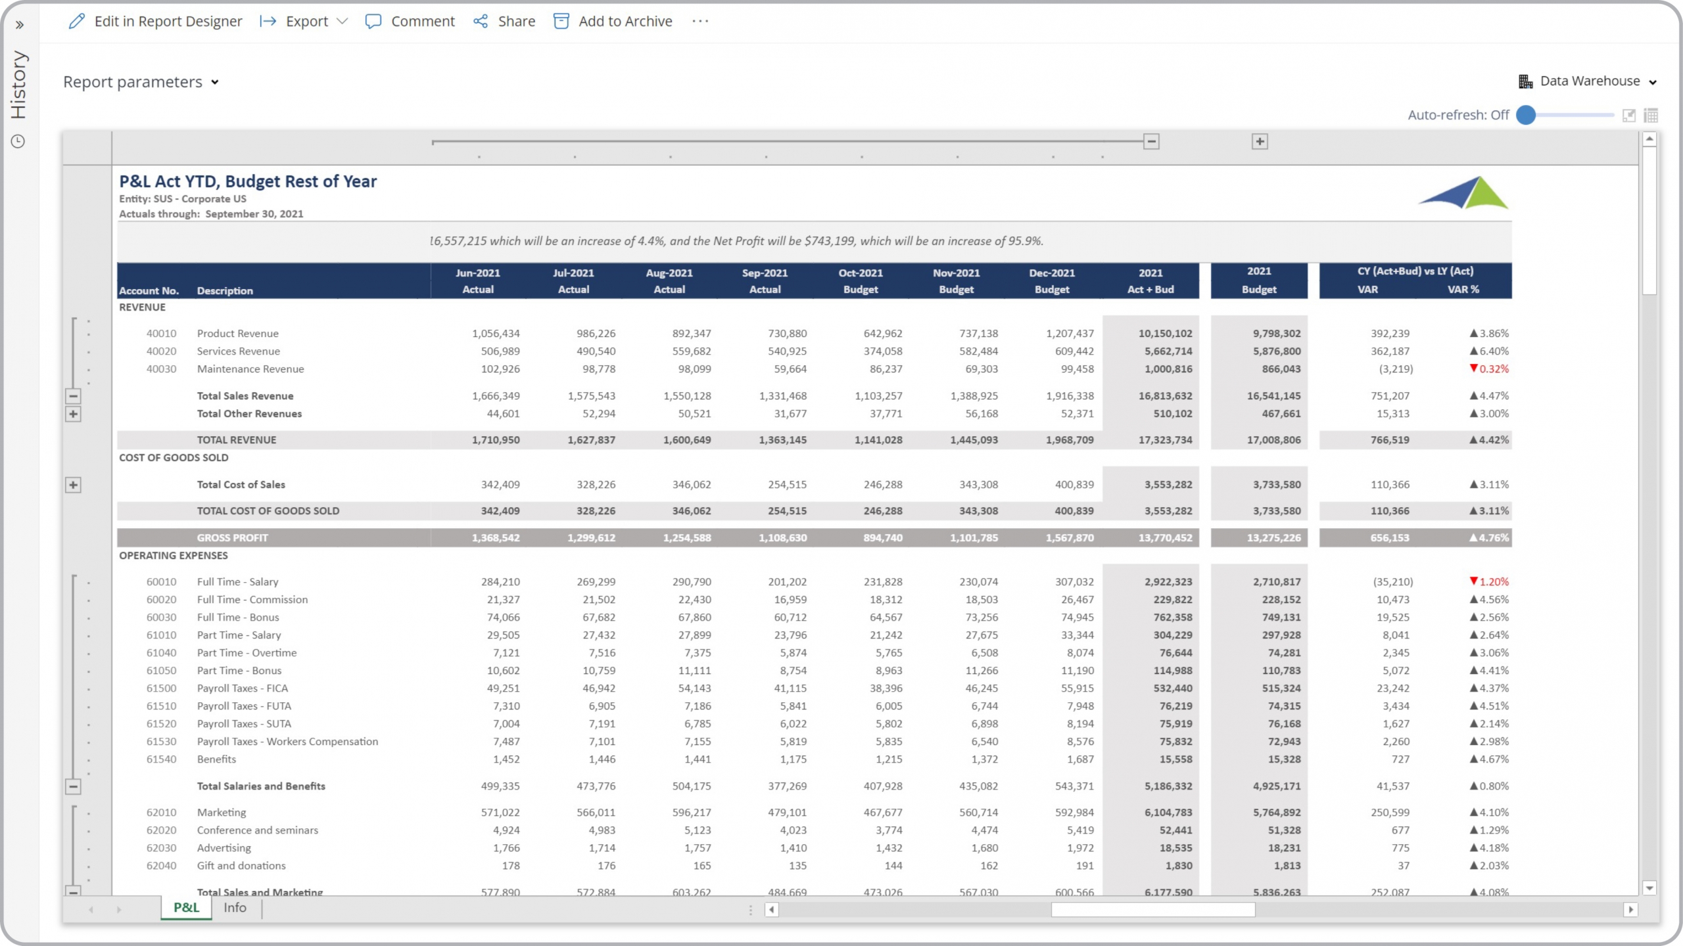Viewport: 1683px width, 946px height.
Task: Expand the Total Cost of Sales group
Action: [74, 485]
